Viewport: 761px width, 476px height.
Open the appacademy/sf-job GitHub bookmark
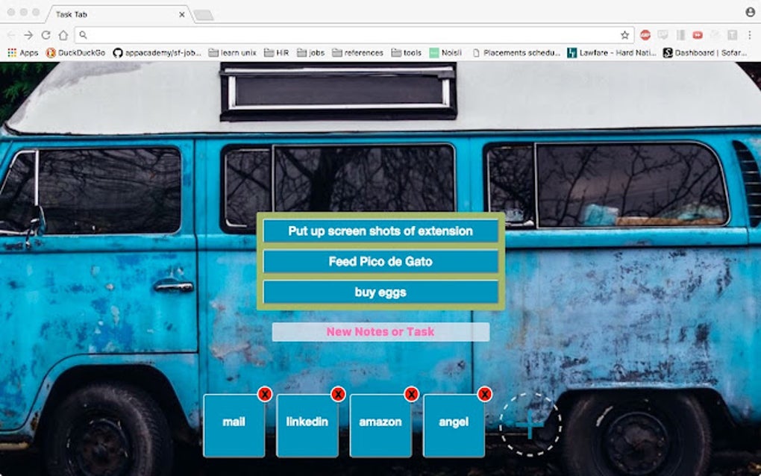(157, 52)
